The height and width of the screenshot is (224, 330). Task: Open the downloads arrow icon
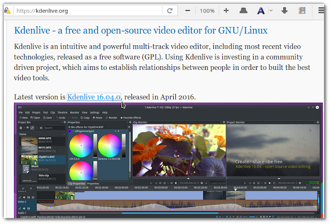coord(285,10)
